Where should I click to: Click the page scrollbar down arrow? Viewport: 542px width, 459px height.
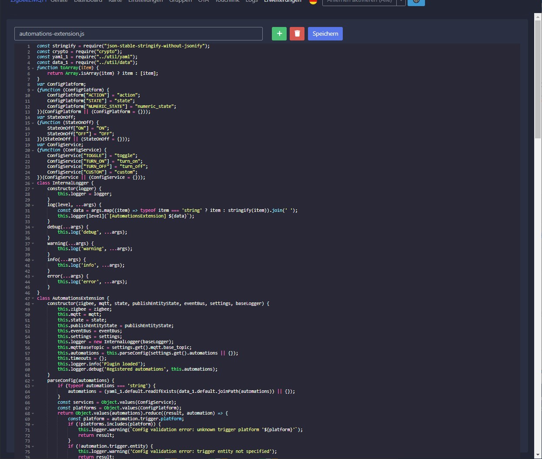538,456
